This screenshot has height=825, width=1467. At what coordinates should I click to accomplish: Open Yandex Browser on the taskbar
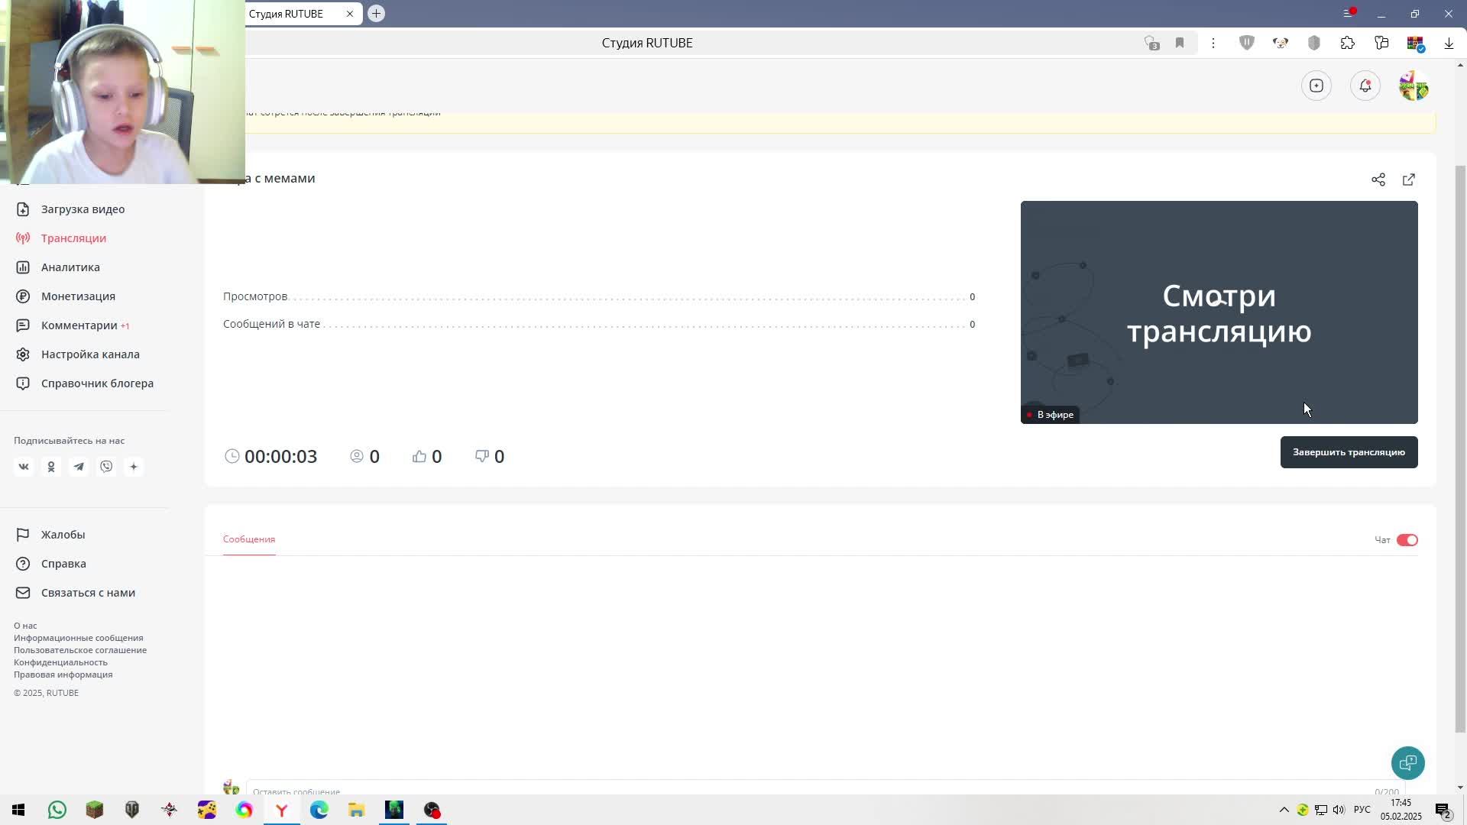[282, 810]
